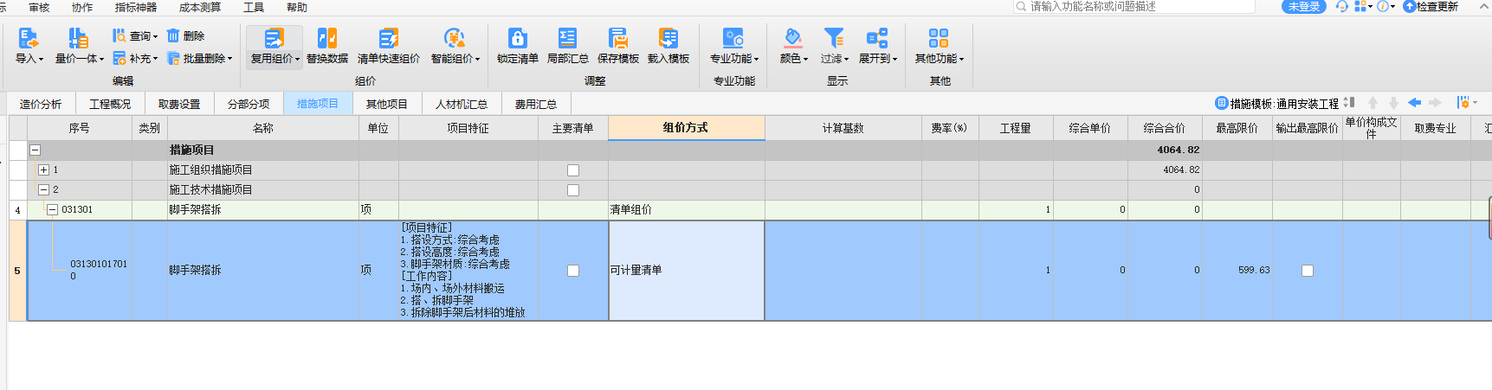Click the 替换数据 replace data icon

tap(327, 38)
